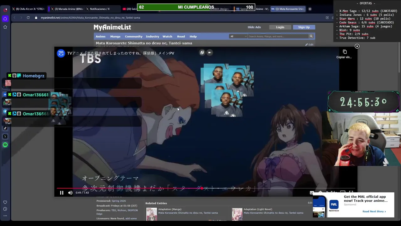
Task: Close the video popup with the X button
Action: click(x=357, y=46)
